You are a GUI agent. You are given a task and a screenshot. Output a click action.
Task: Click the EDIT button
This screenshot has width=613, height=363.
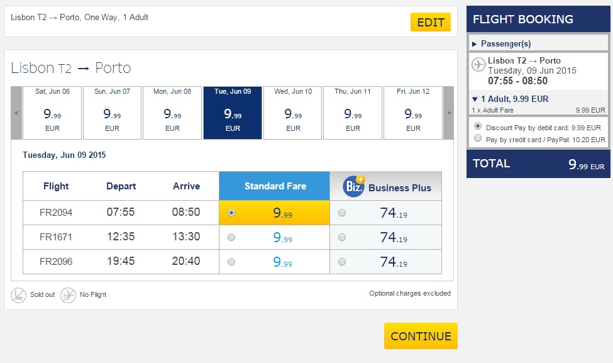pos(431,22)
